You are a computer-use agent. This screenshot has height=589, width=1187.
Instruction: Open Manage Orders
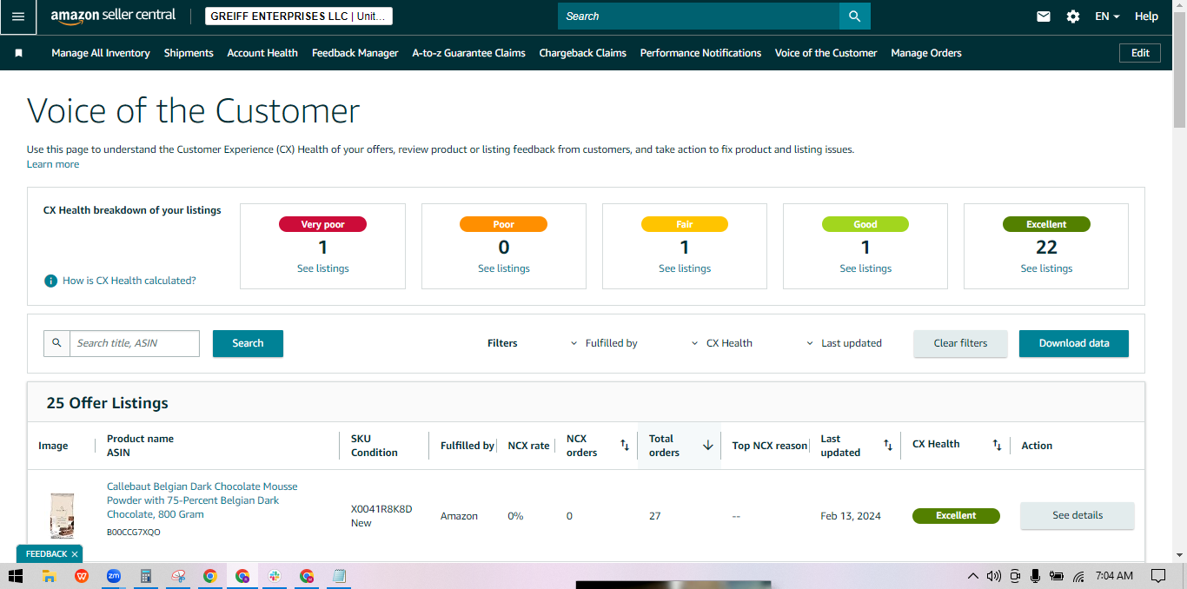(926, 53)
